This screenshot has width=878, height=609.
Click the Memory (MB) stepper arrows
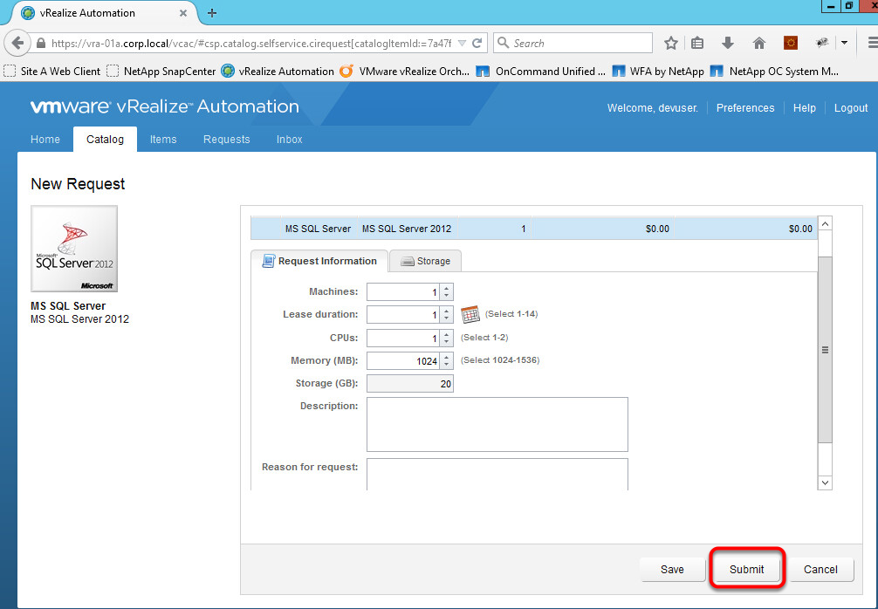tap(446, 361)
